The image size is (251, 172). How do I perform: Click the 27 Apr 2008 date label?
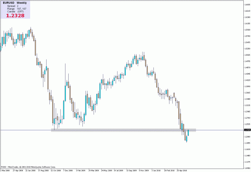(x=18, y=170)
